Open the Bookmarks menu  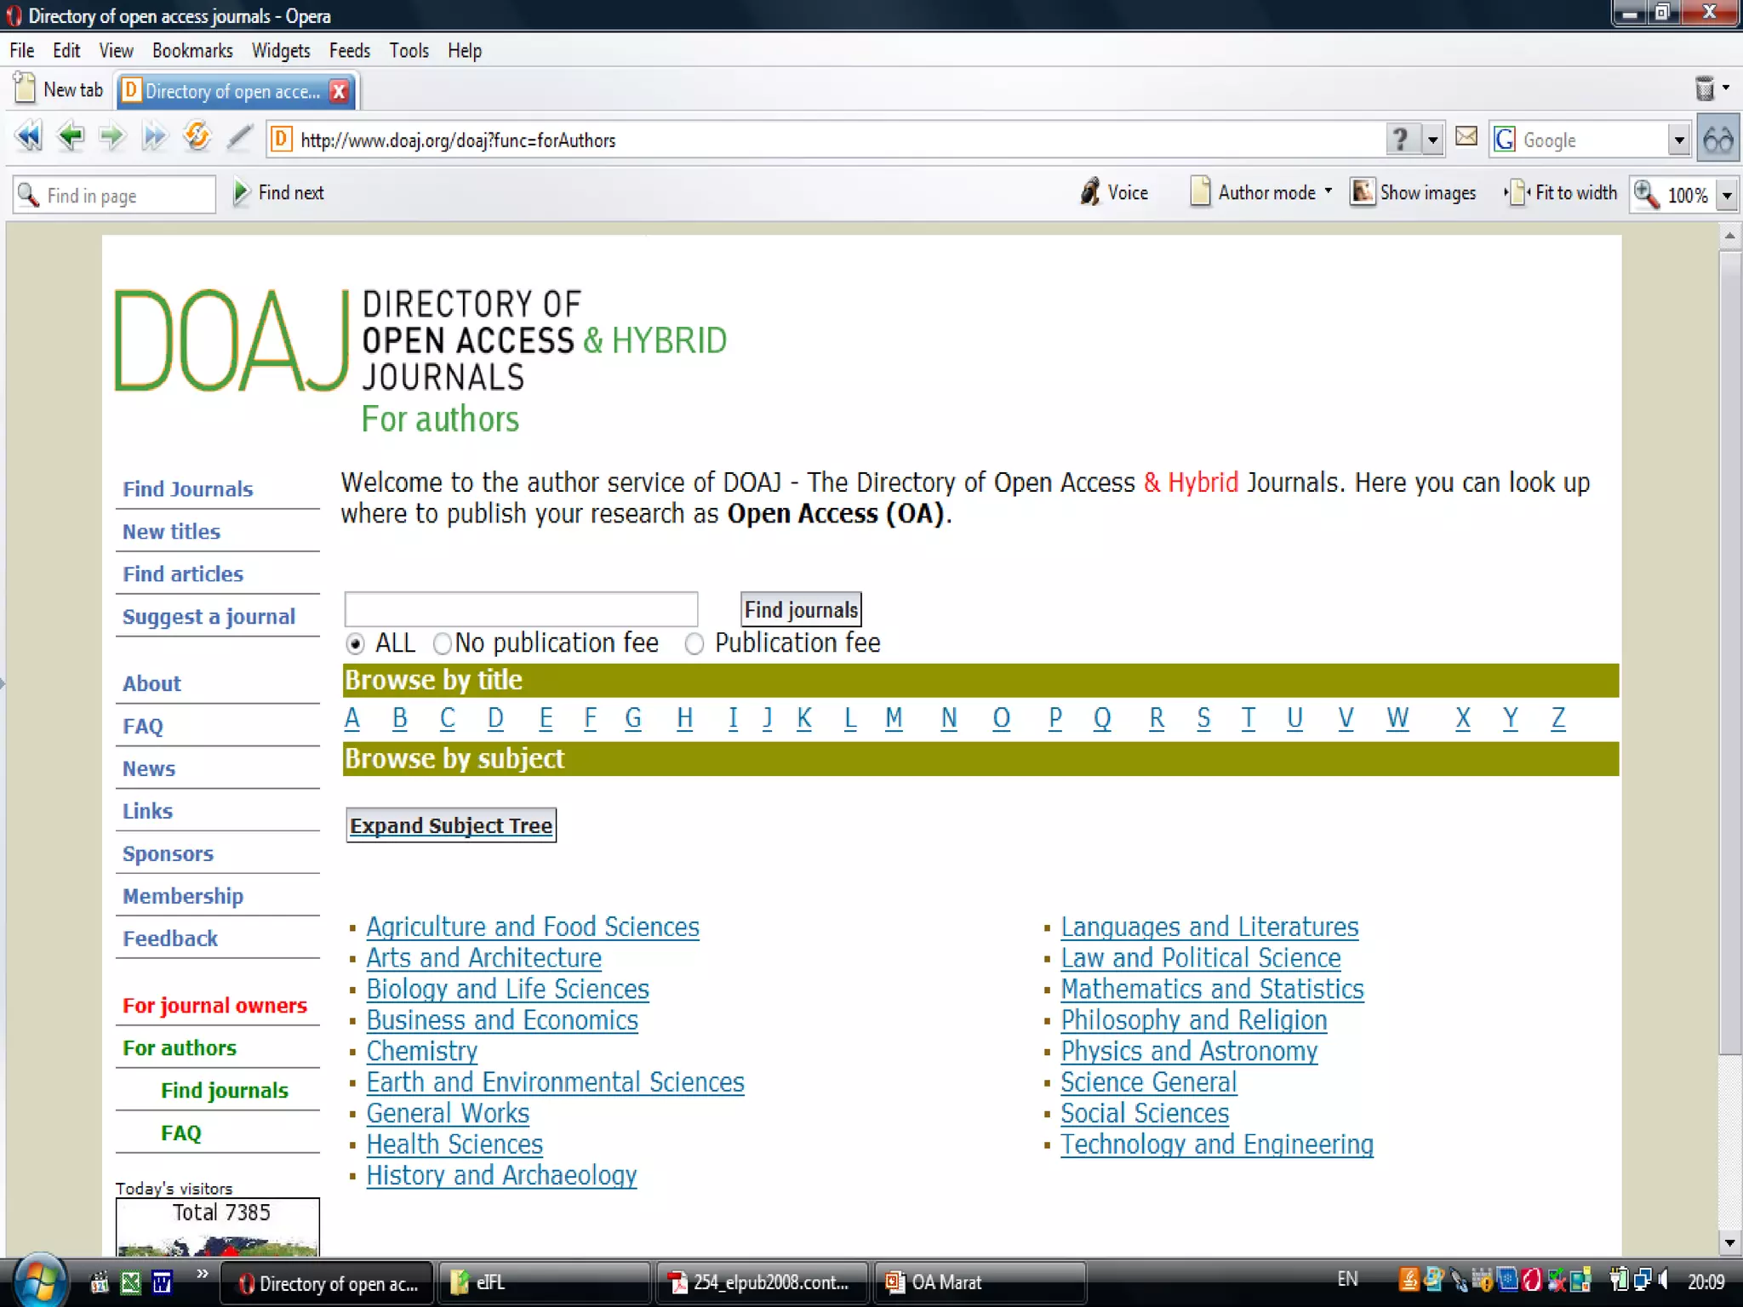192,51
